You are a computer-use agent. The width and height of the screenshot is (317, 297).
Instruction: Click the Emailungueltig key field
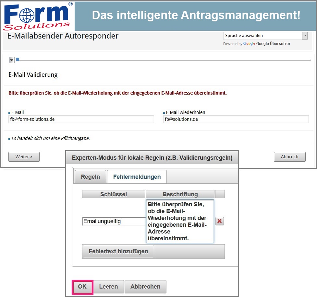[x=114, y=221]
